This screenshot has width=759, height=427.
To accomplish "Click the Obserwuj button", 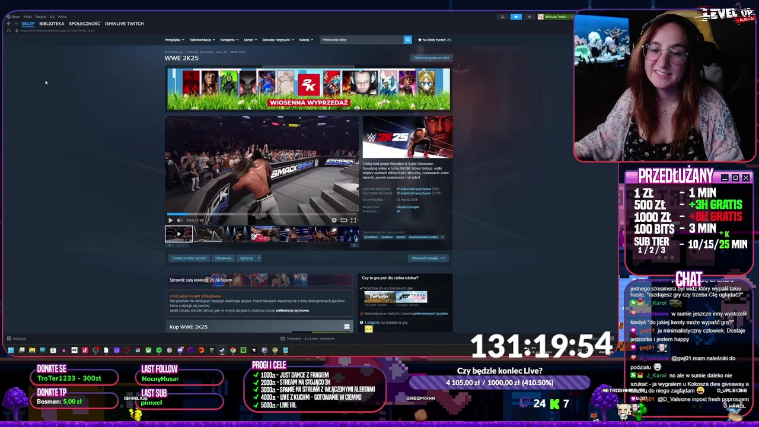I will [x=223, y=258].
